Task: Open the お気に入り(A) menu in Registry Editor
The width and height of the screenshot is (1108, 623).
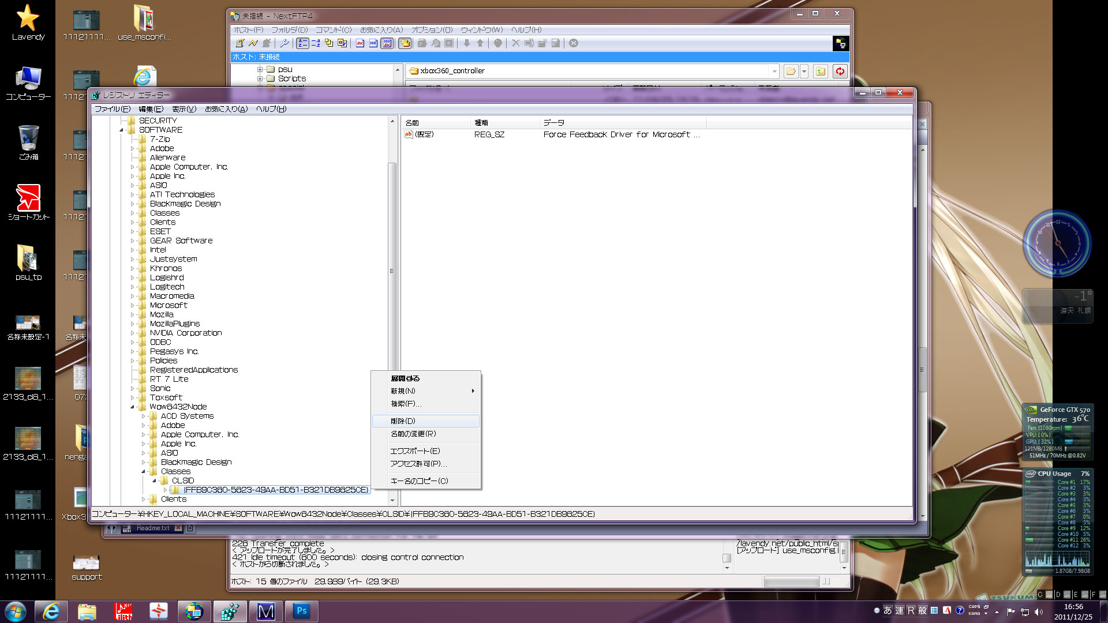Action: click(226, 109)
